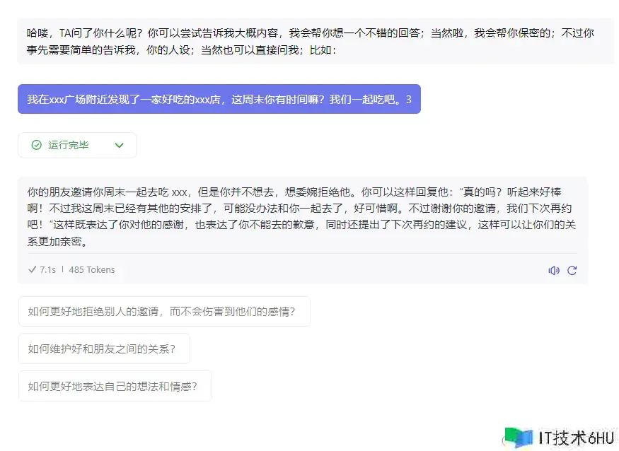Click the checkmark icon next to 7.1s
The height and width of the screenshot is (451, 619).
click(x=32, y=269)
